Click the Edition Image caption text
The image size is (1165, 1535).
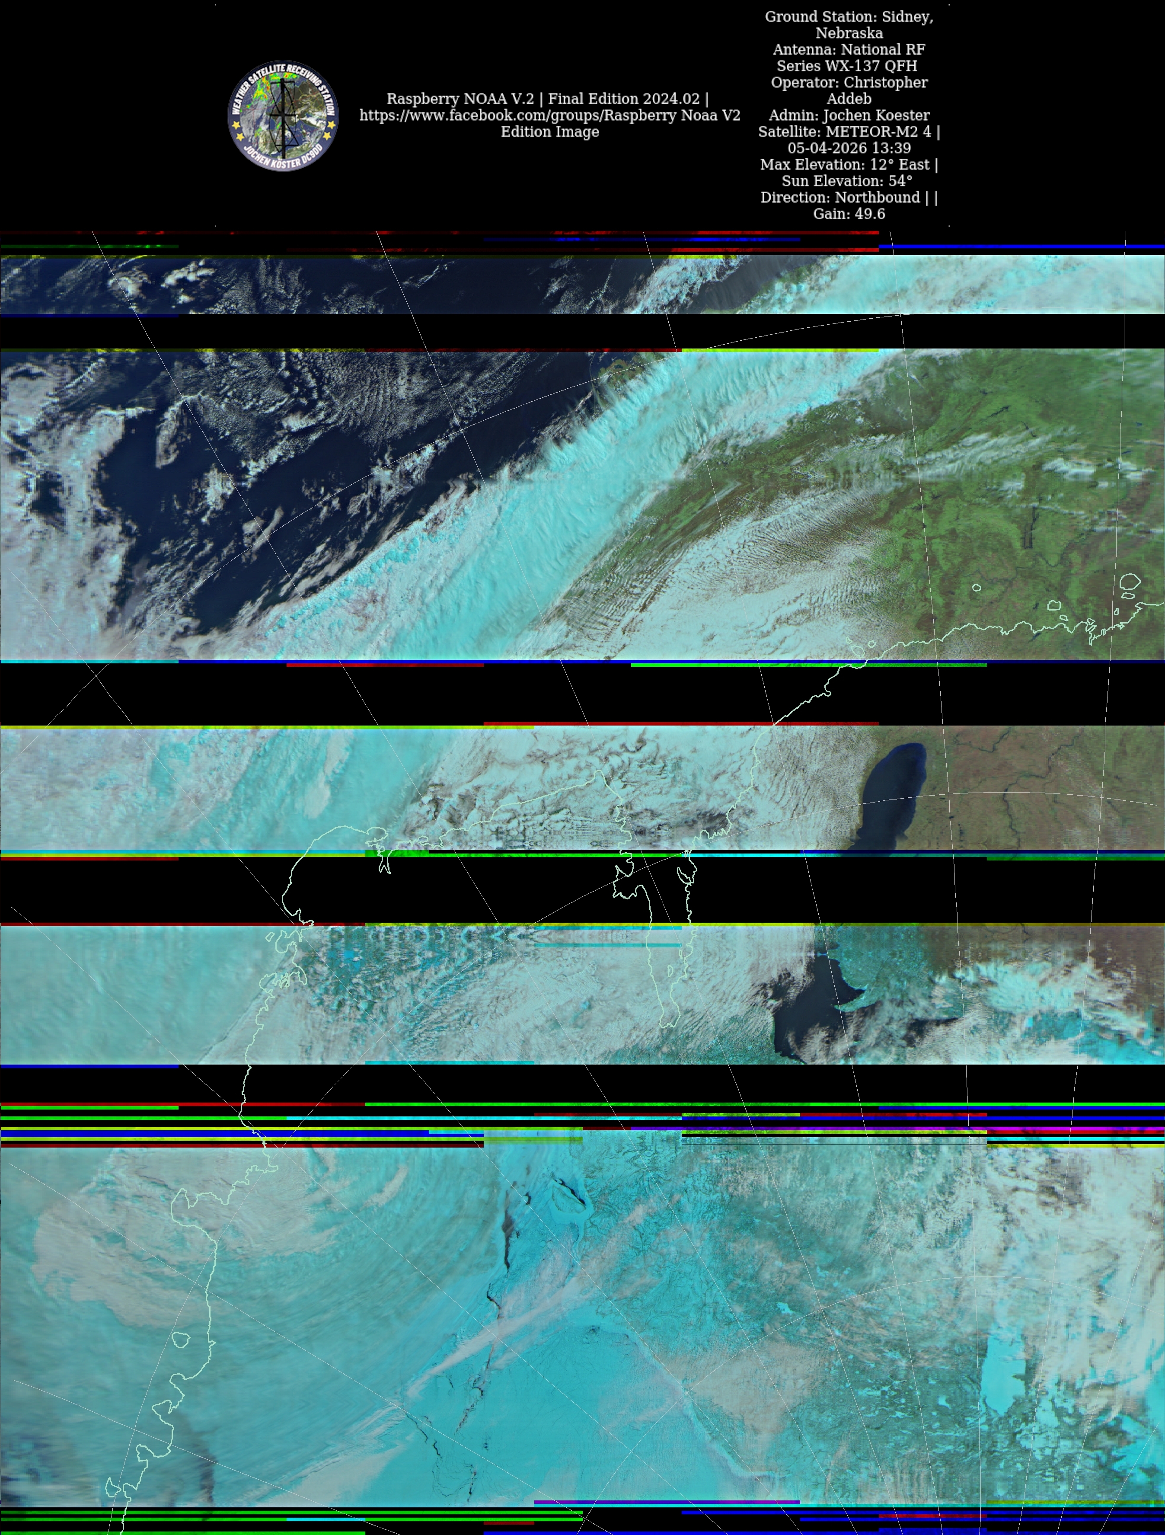pyautogui.click(x=549, y=132)
